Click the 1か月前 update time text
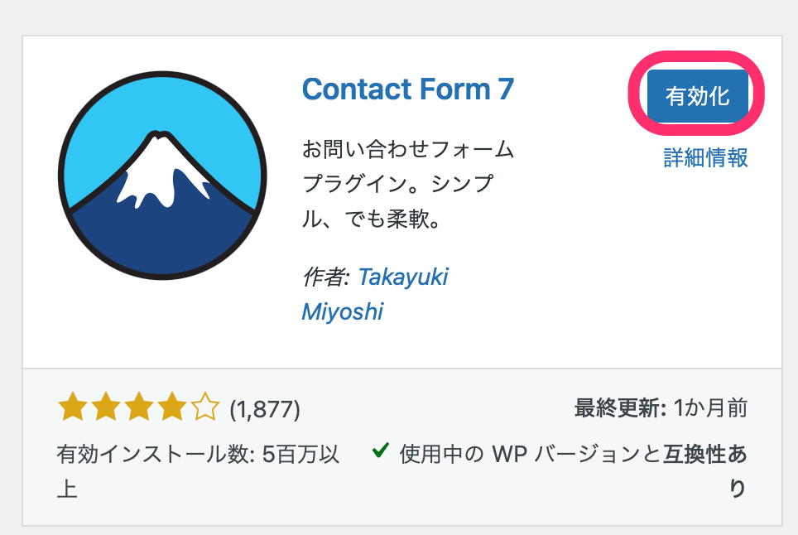Image resolution: width=798 pixels, height=535 pixels. tap(709, 407)
